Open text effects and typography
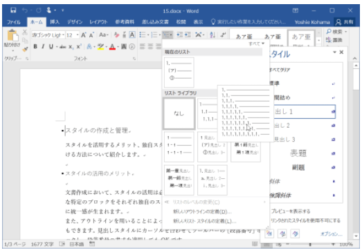The image size is (362, 250). [x=89, y=47]
